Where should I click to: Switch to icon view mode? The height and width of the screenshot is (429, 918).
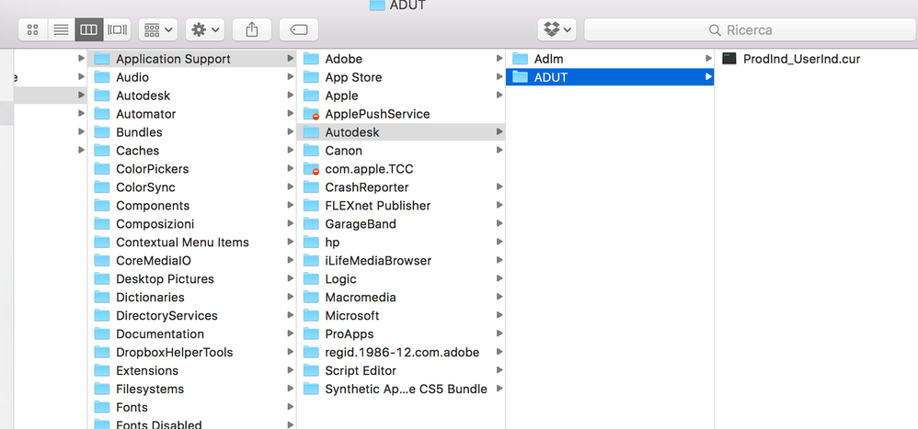(x=33, y=29)
